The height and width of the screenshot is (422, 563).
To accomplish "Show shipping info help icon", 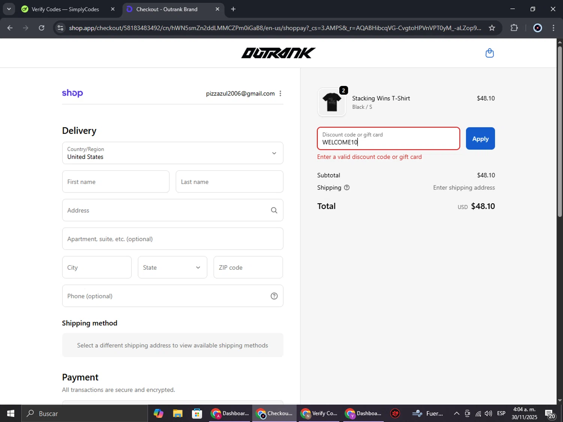I will tap(347, 188).
